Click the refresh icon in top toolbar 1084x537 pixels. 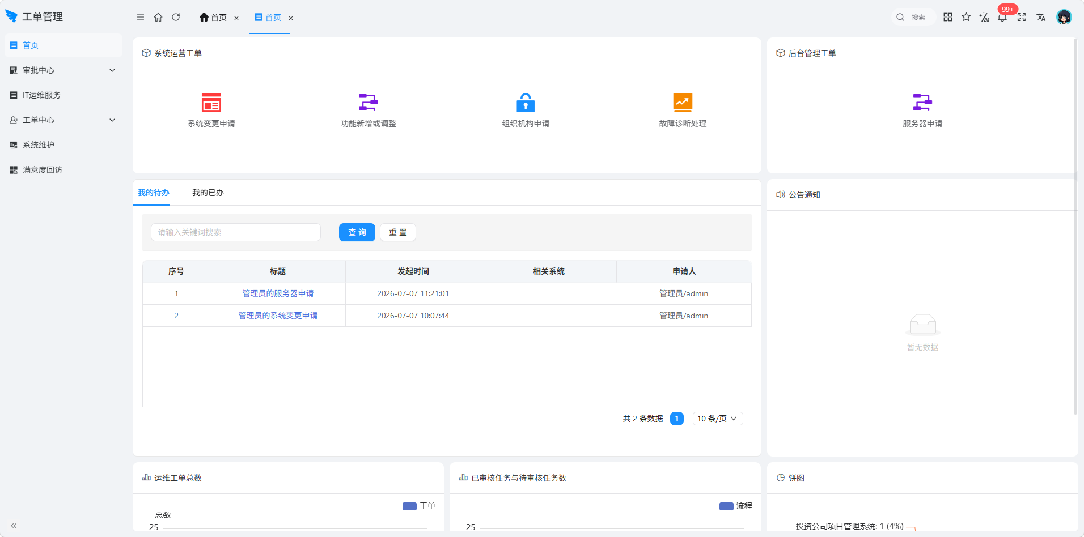coord(176,17)
